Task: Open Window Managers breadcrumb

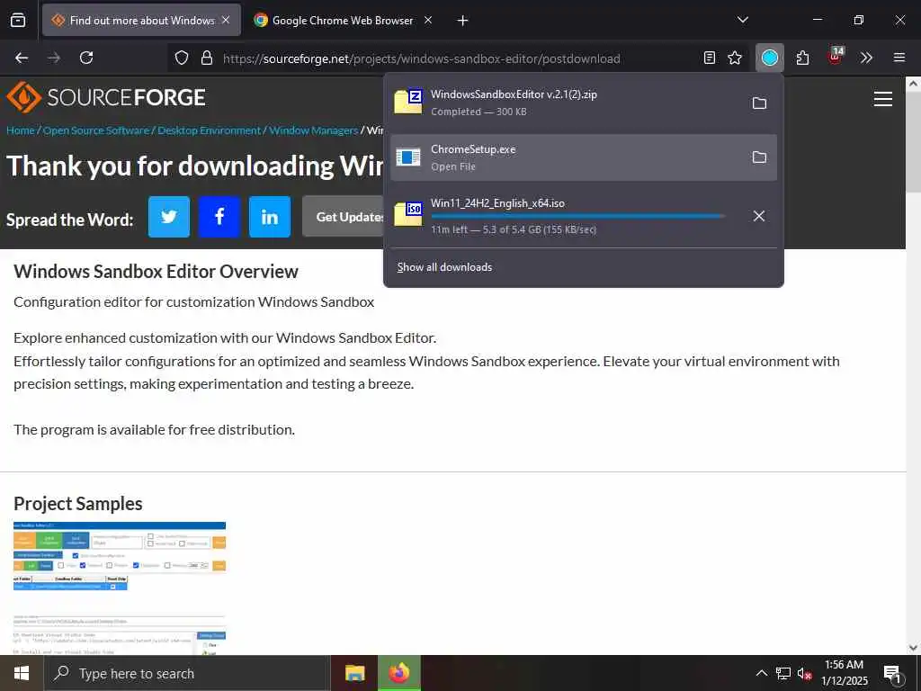Action: pos(314,130)
